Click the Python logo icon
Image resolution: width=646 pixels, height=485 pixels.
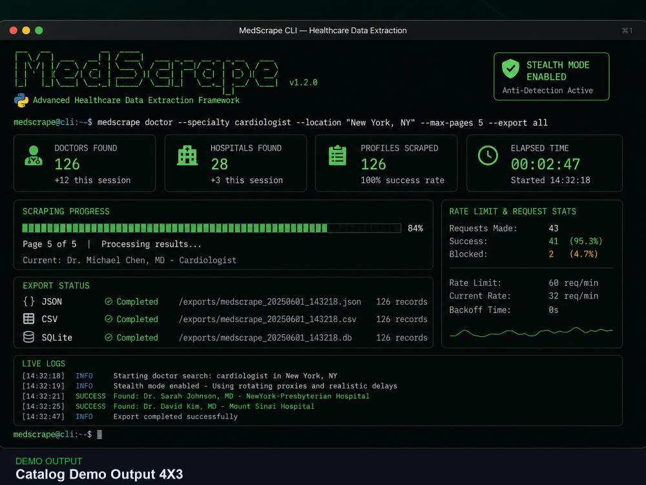click(21, 100)
